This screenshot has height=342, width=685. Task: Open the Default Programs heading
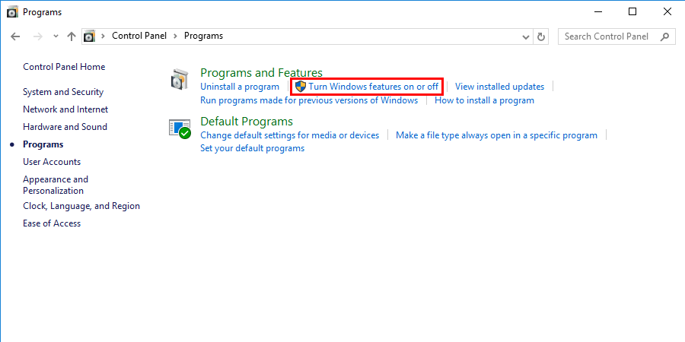pos(247,121)
